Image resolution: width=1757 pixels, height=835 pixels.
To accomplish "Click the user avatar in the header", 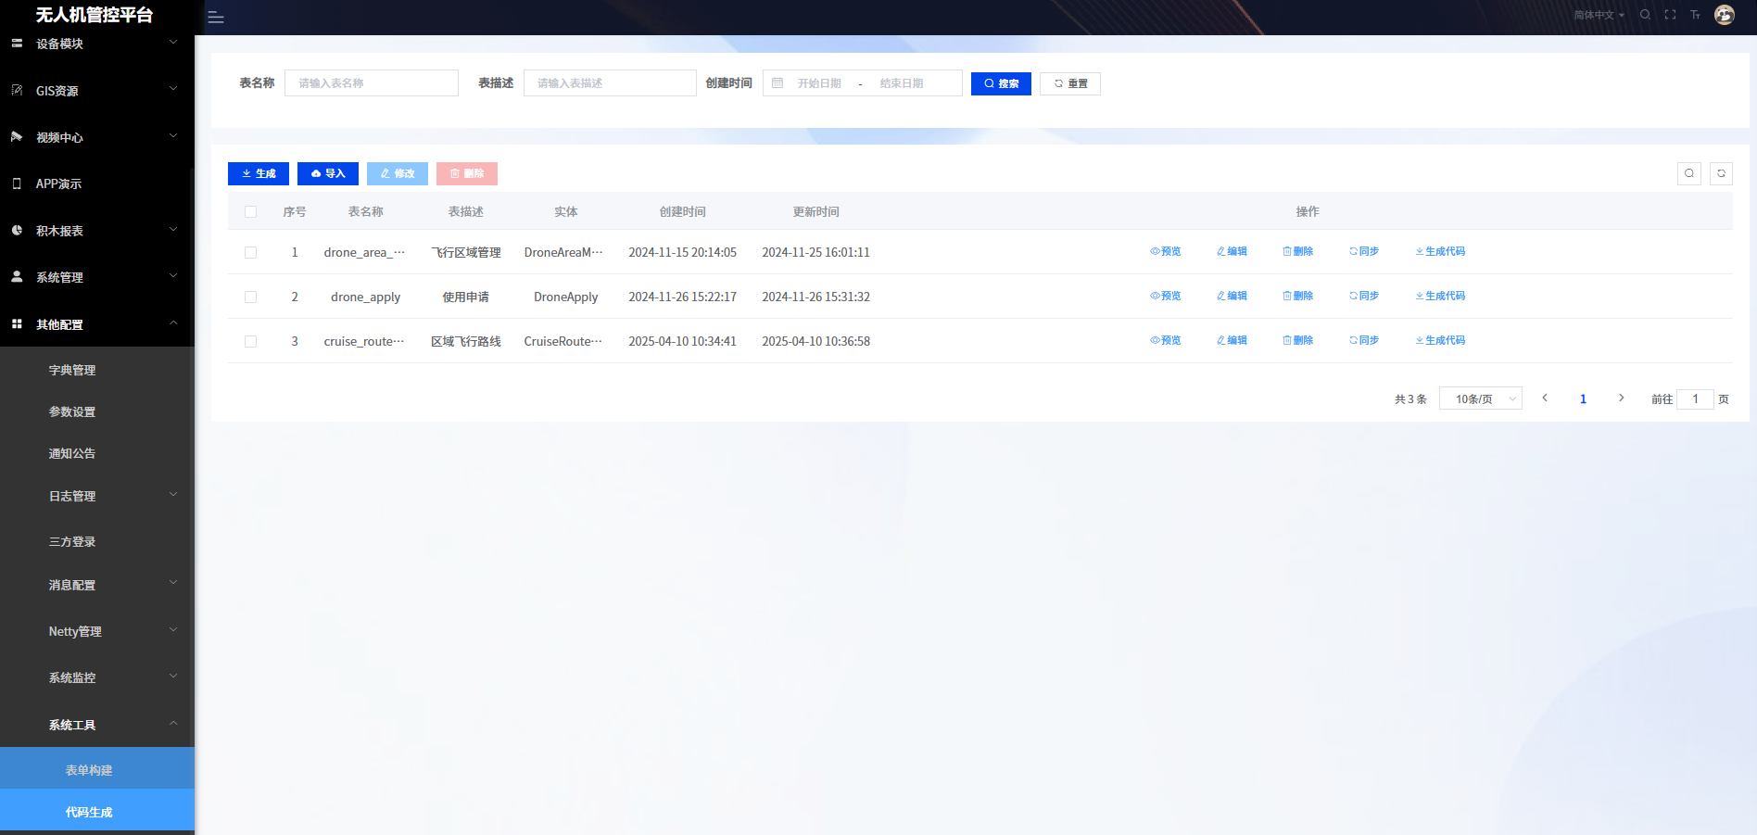I will click(1724, 15).
